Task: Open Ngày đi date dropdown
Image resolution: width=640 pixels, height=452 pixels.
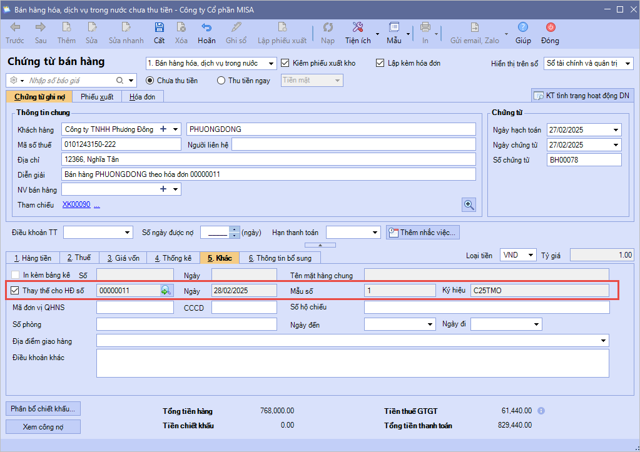Action: tap(536, 324)
